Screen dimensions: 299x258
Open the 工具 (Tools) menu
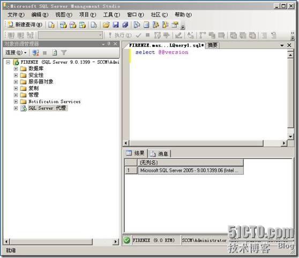(x=111, y=14)
